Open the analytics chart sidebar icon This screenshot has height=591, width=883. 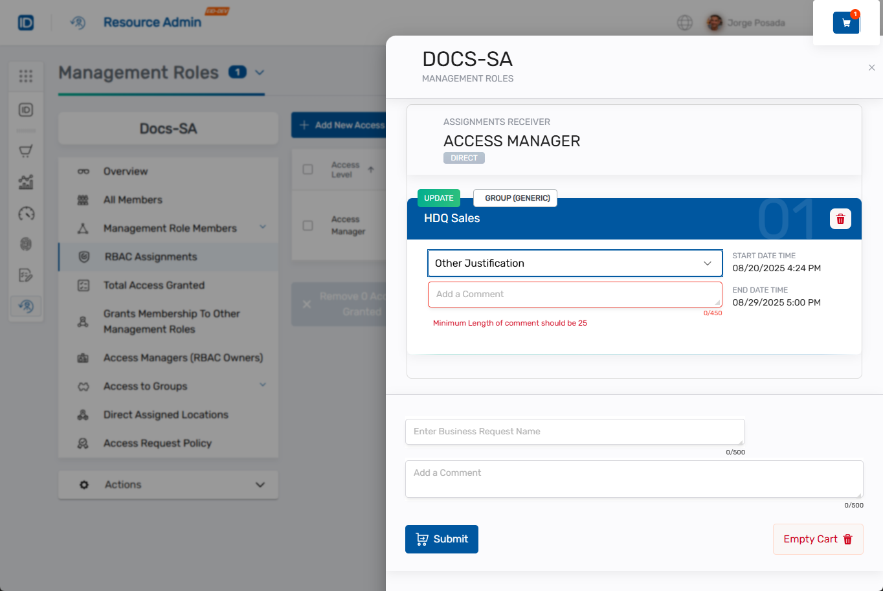coord(26,183)
